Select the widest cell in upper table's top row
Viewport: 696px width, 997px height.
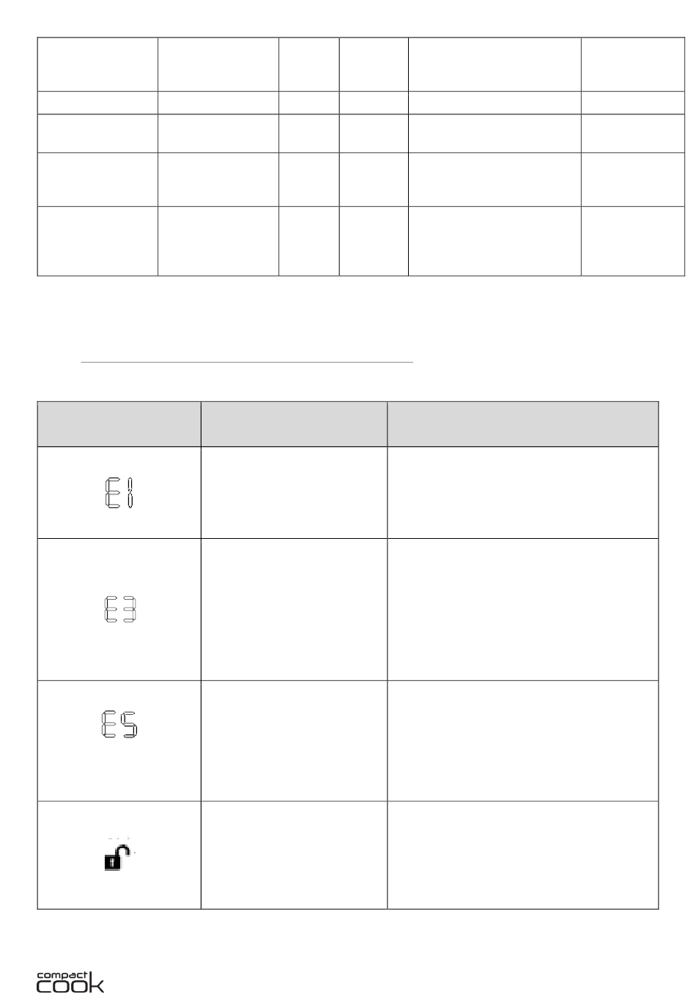click(x=495, y=64)
